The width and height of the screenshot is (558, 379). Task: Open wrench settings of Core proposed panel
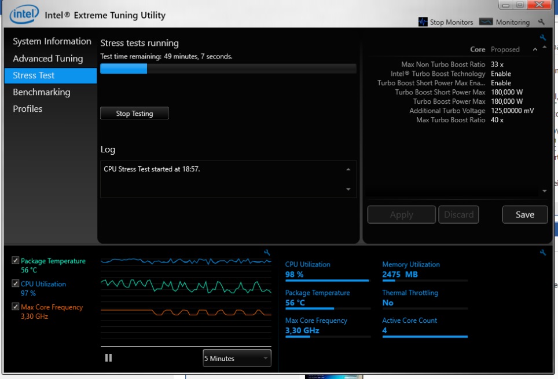[x=543, y=38]
